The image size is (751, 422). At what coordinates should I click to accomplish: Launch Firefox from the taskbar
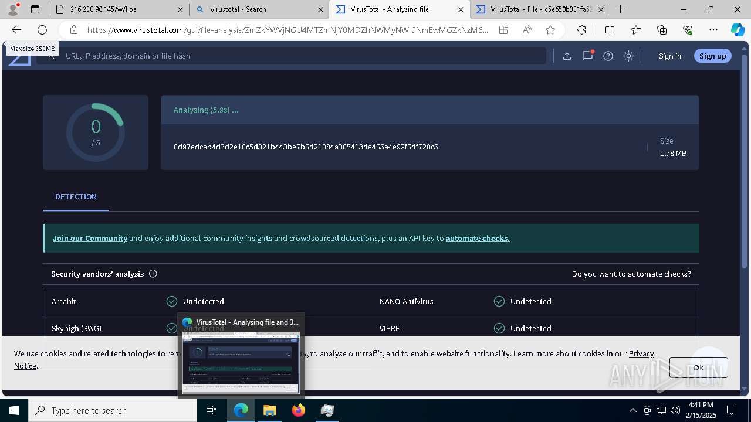[299, 410]
